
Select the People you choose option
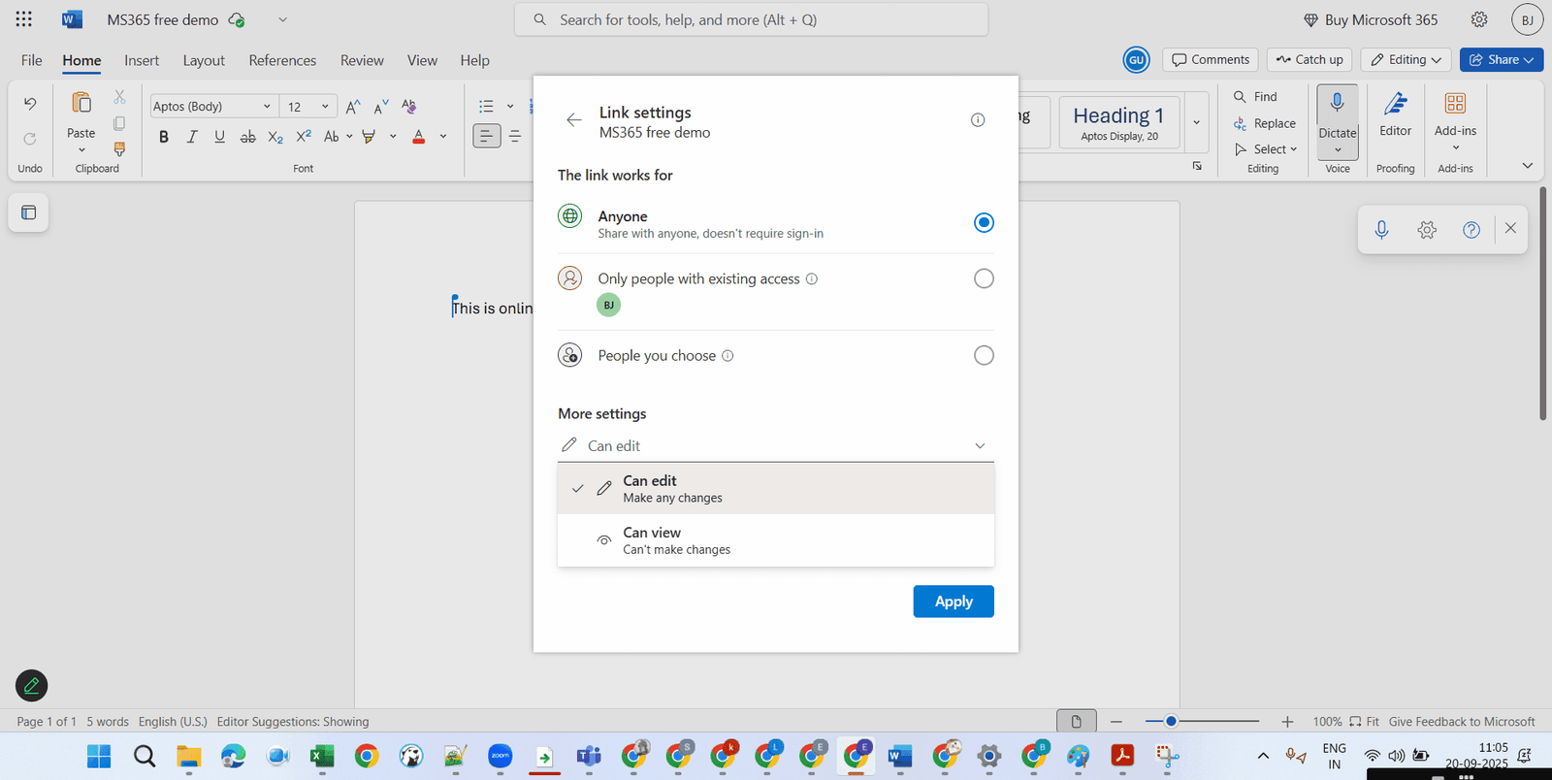(984, 356)
